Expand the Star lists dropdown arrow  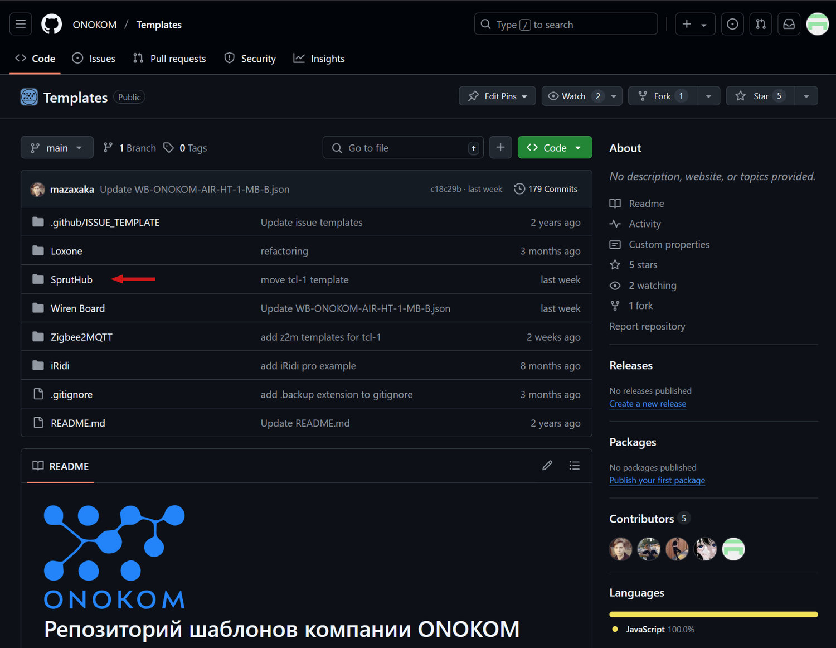806,96
